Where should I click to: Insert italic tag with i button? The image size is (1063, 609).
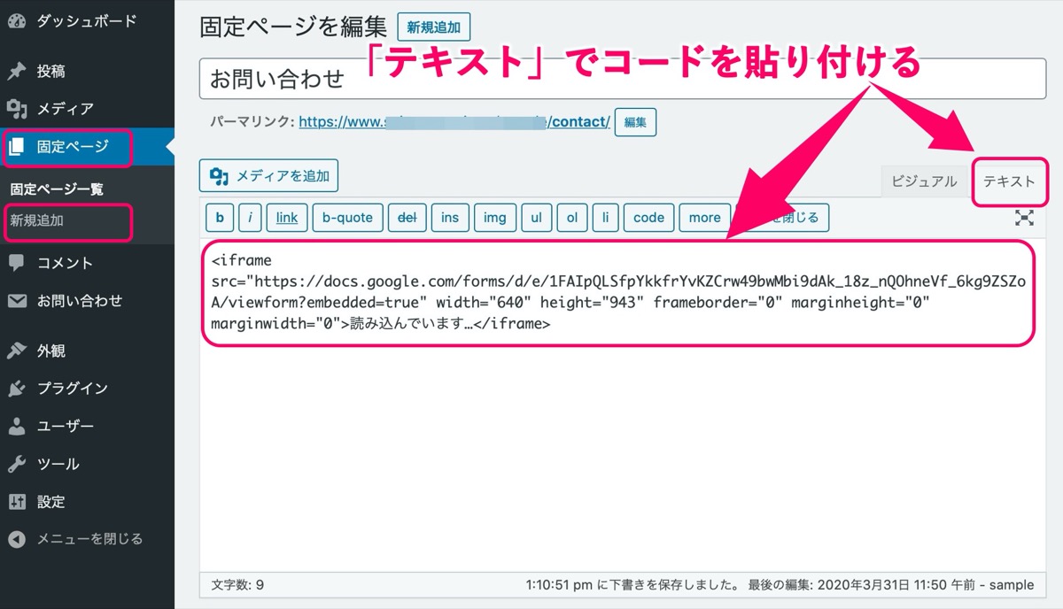click(x=250, y=218)
